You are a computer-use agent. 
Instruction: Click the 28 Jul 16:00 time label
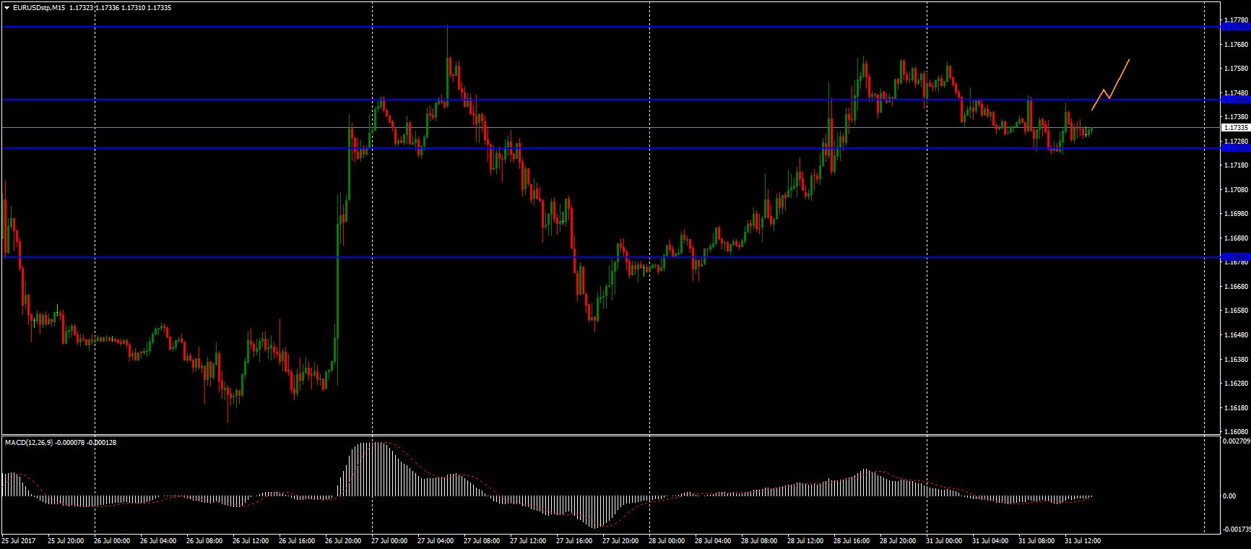851,540
